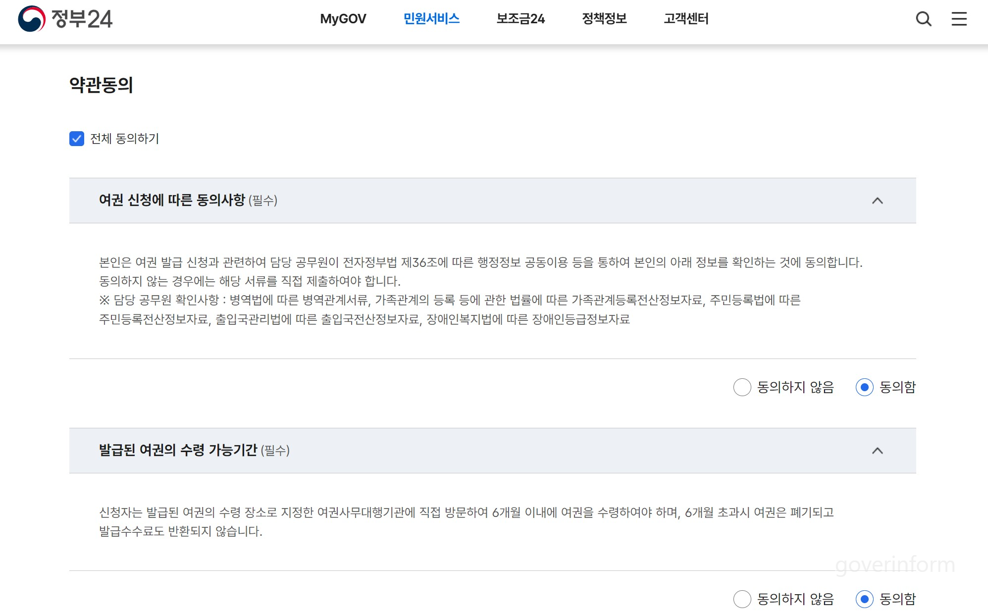
Task: Collapse 발급된 여권의 수령 가능기간 chevron
Action: coord(877,451)
